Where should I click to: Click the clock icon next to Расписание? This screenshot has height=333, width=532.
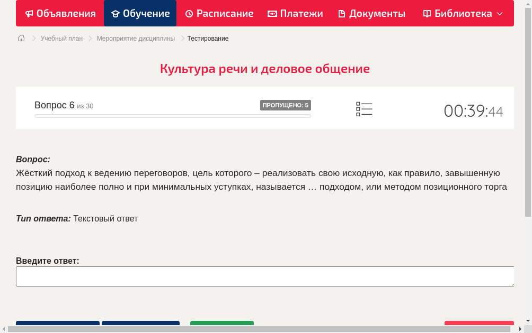pyautogui.click(x=188, y=13)
